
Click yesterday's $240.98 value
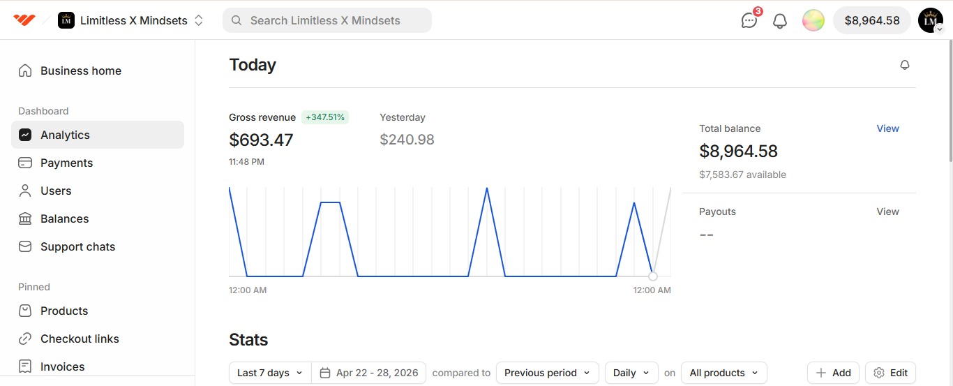click(x=407, y=140)
